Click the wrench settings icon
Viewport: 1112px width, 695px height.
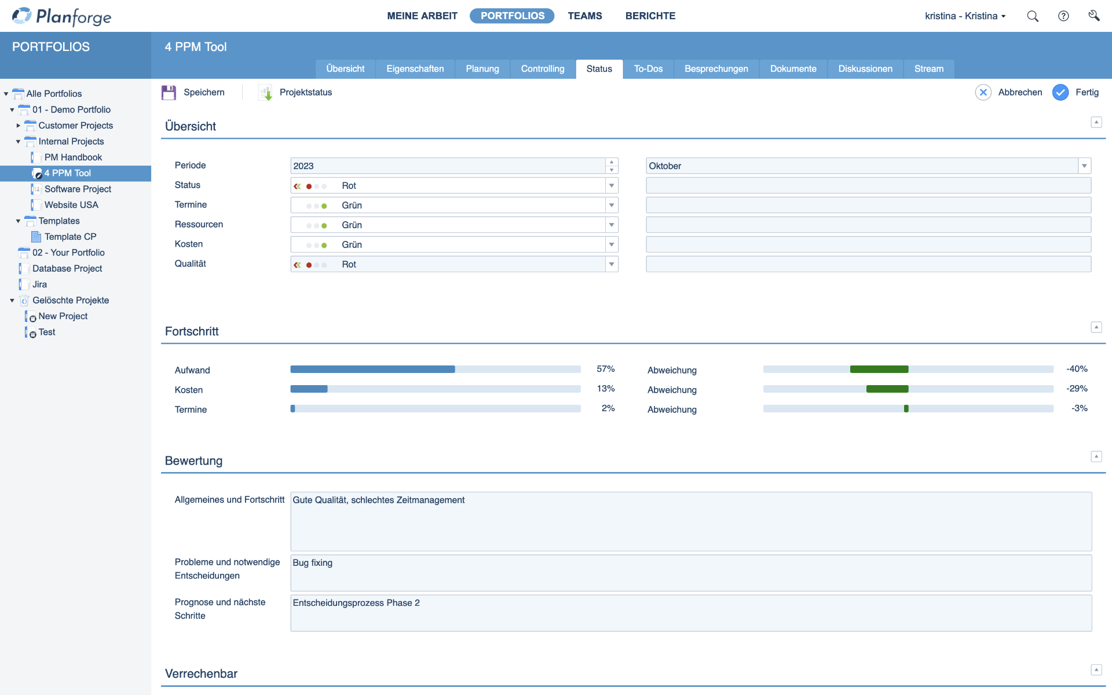click(1093, 16)
